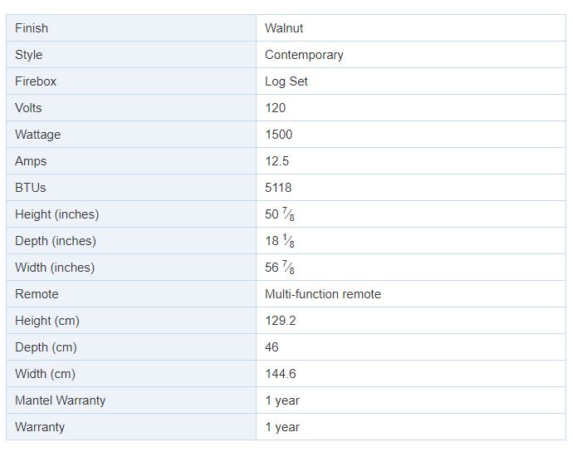Select the Firebox row label
The height and width of the screenshot is (452, 572).
pyautogui.click(x=131, y=81)
